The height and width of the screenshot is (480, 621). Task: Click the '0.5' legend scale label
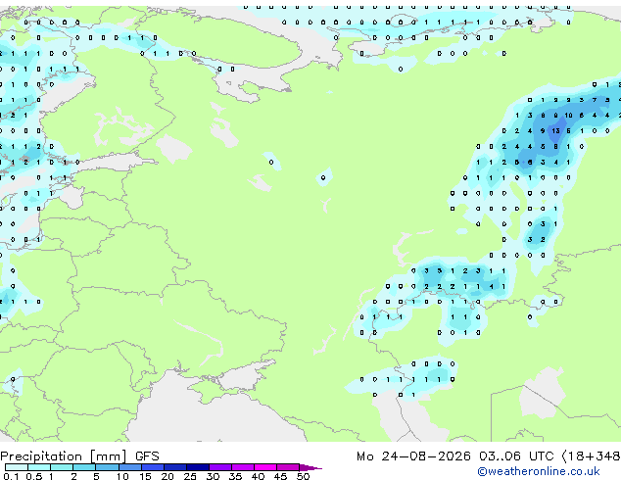coord(34,476)
